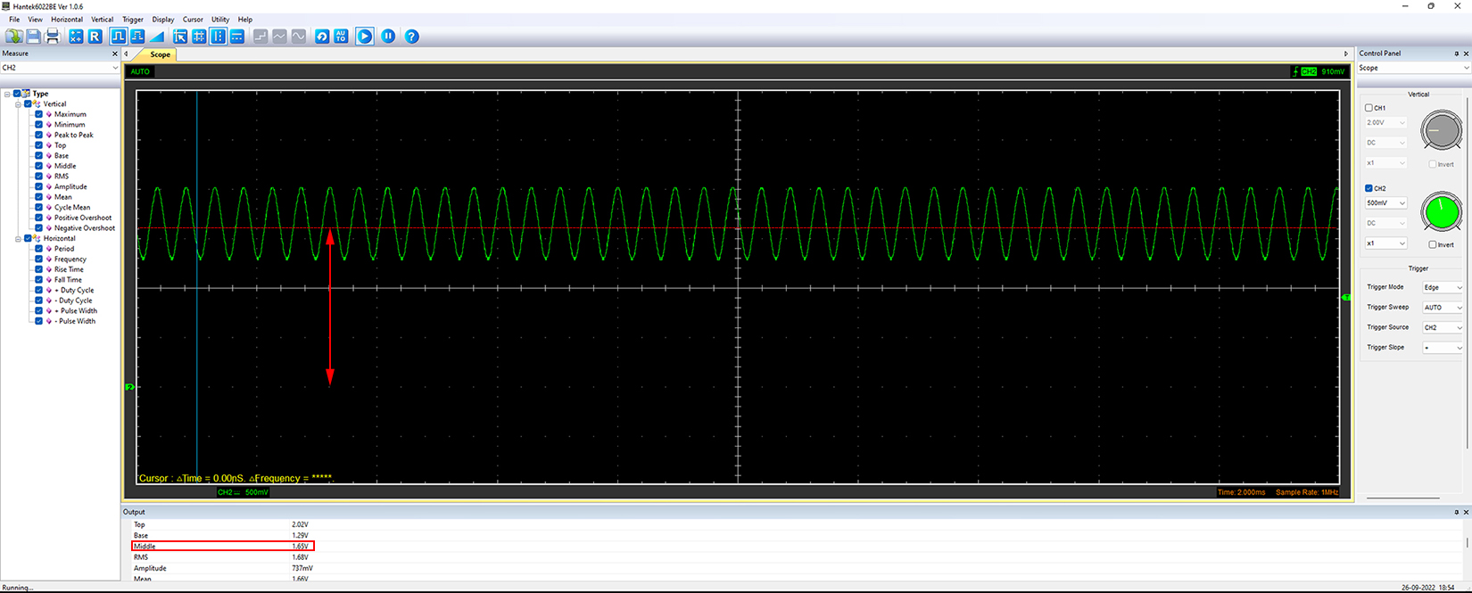Open the Utility menu
This screenshot has width=1472, height=593.
click(220, 19)
